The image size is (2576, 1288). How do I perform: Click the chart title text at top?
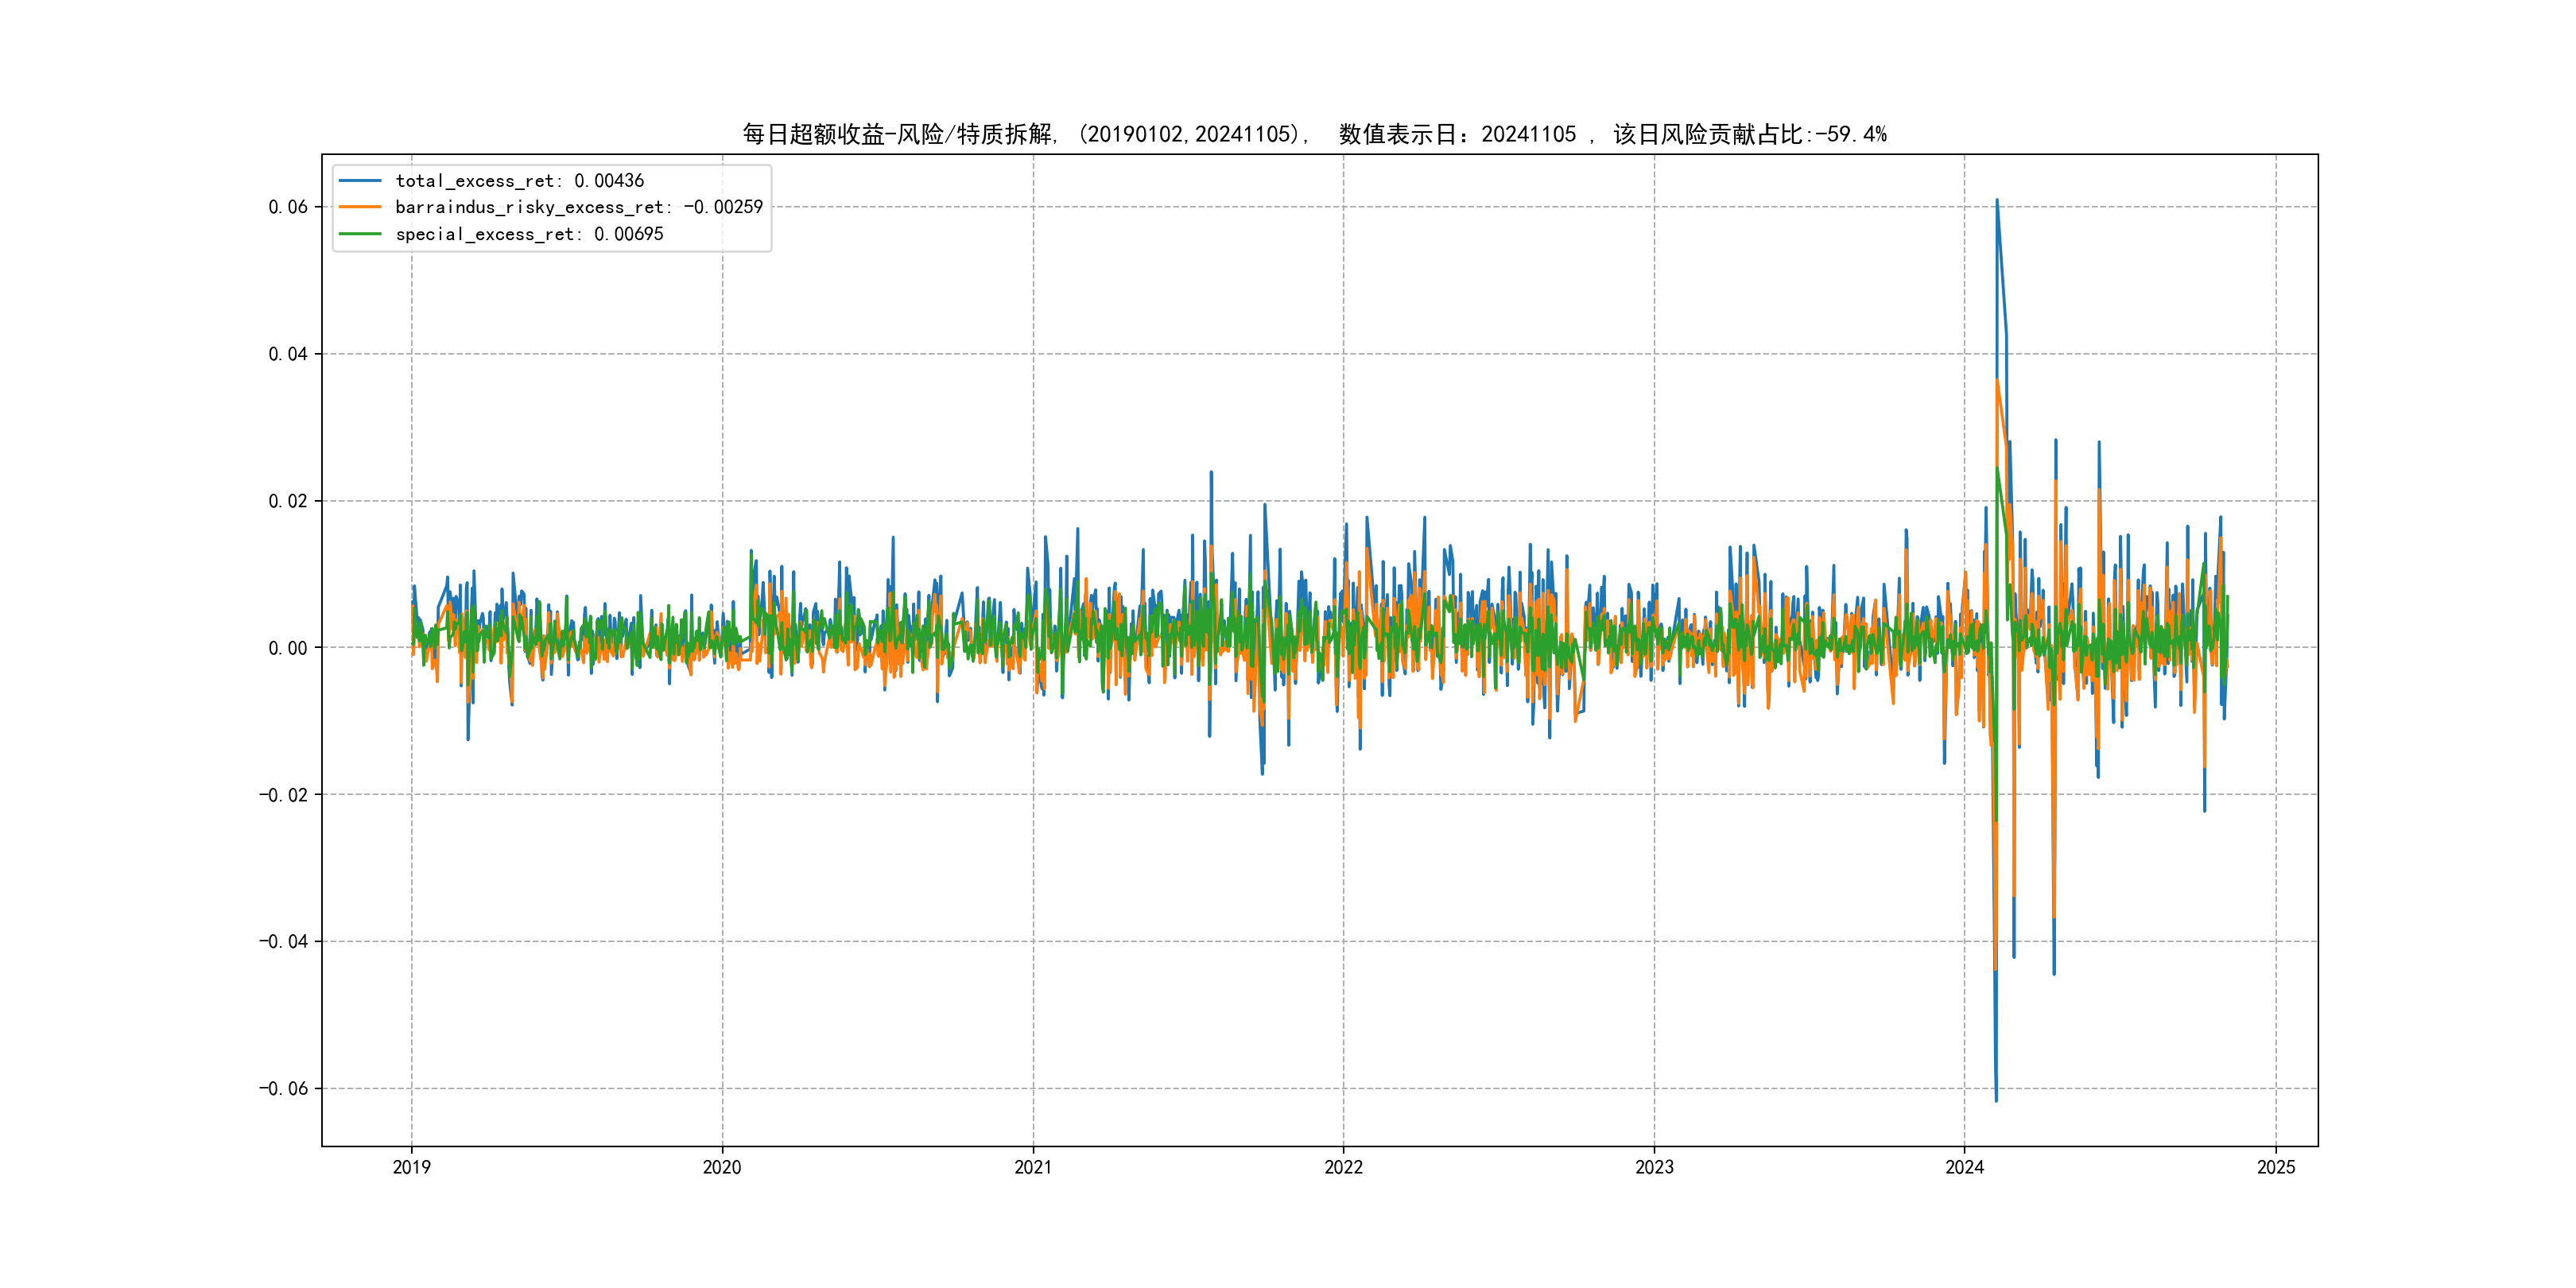(x=1314, y=134)
